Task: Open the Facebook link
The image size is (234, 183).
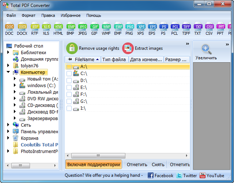Action: (x=161, y=175)
